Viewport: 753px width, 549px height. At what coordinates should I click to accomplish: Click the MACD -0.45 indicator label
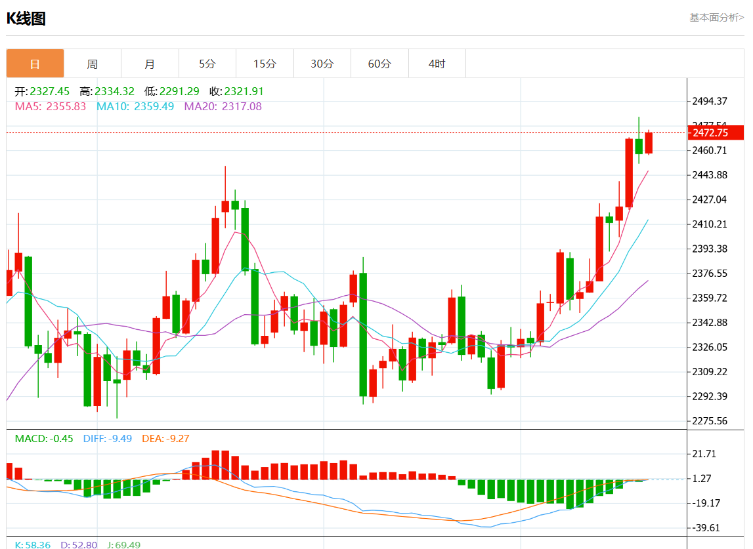click(x=44, y=438)
